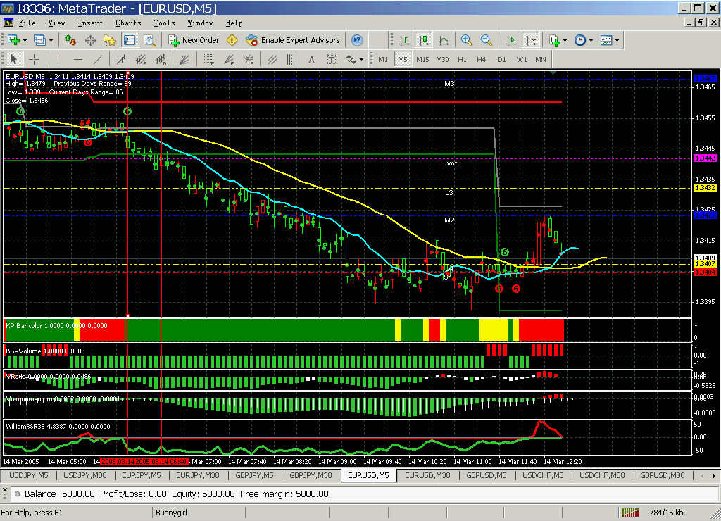Click the connection status bars indicator
The width and height of the screenshot is (721, 521).
pos(630,513)
